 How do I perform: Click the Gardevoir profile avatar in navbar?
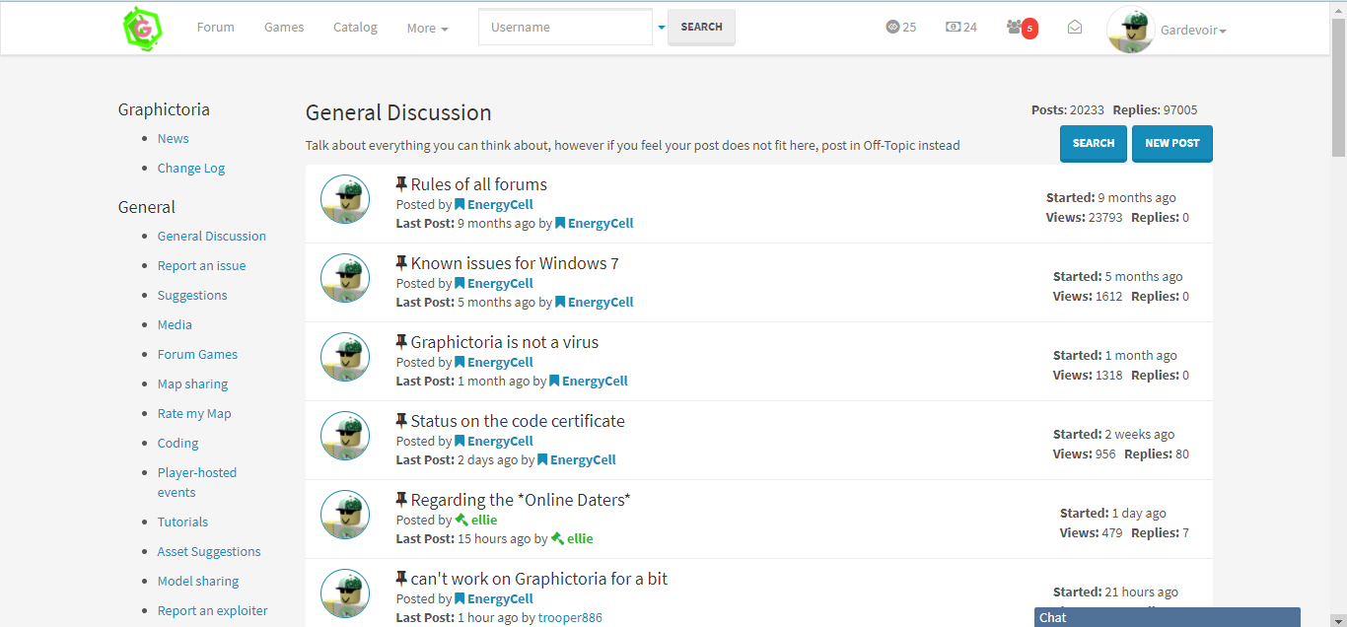pyautogui.click(x=1131, y=30)
